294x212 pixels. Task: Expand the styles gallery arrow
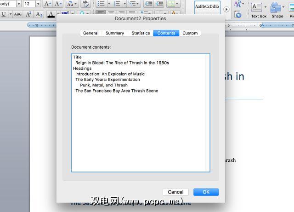pyautogui.click(x=226, y=9)
